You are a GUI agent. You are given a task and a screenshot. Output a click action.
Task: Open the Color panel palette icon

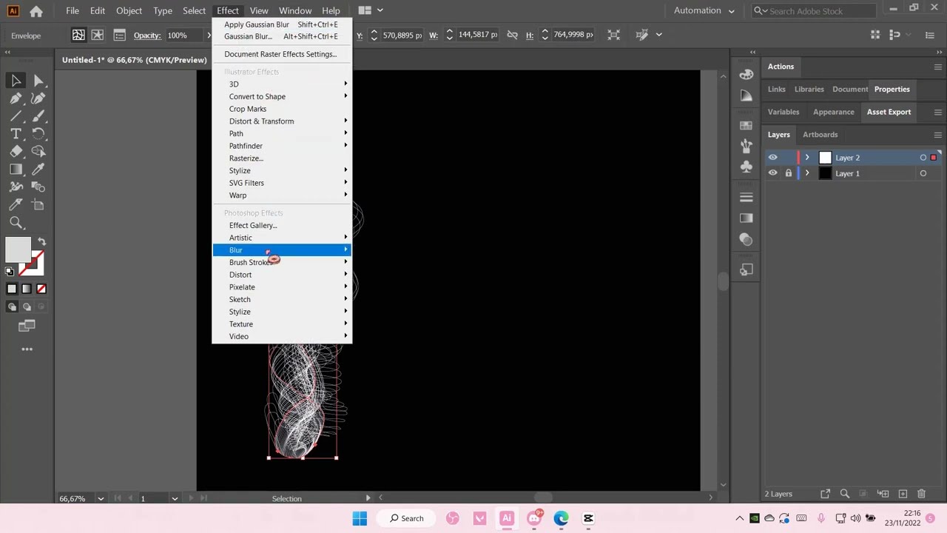click(x=746, y=74)
